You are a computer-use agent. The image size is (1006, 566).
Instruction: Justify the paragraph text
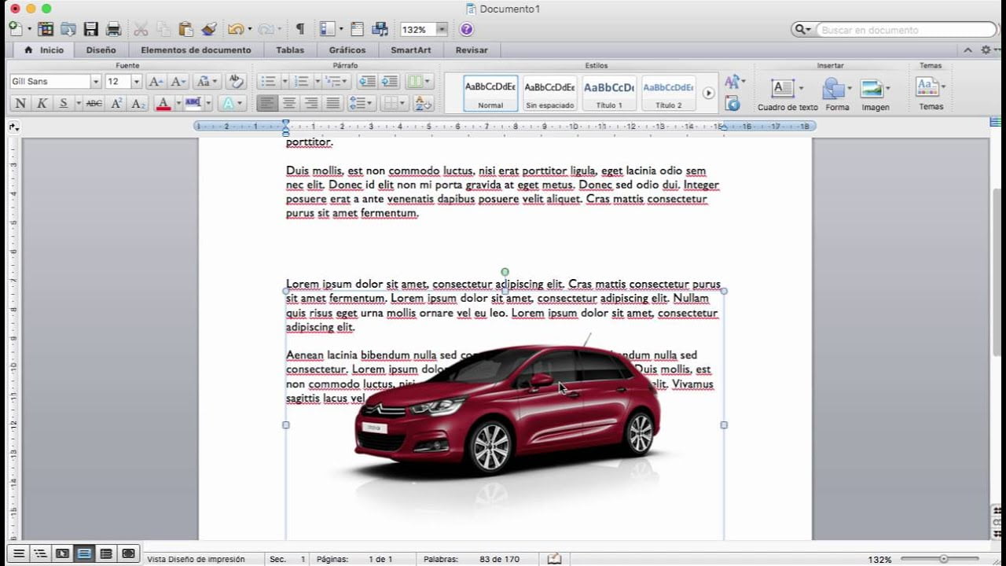(x=333, y=103)
